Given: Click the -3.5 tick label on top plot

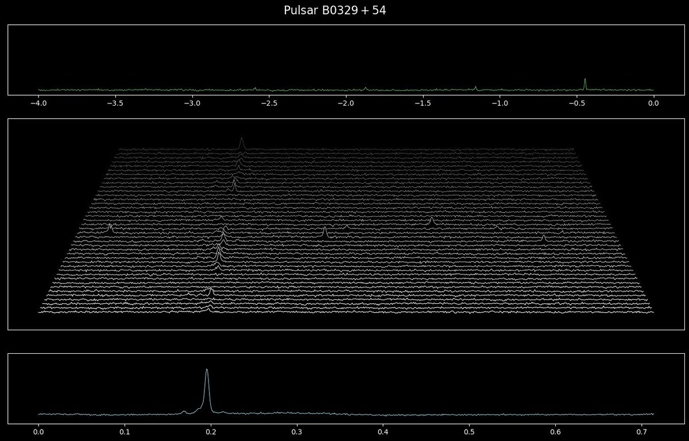Looking at the screenshot, I should click(x=115, y=103).
